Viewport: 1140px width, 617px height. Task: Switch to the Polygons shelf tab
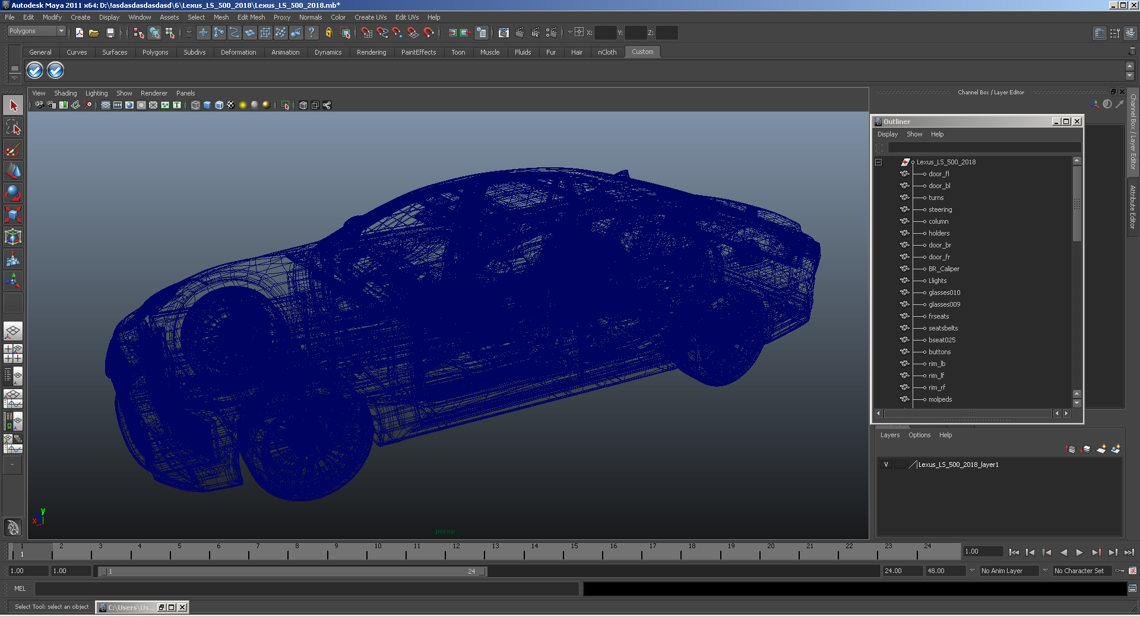(155, 52)
